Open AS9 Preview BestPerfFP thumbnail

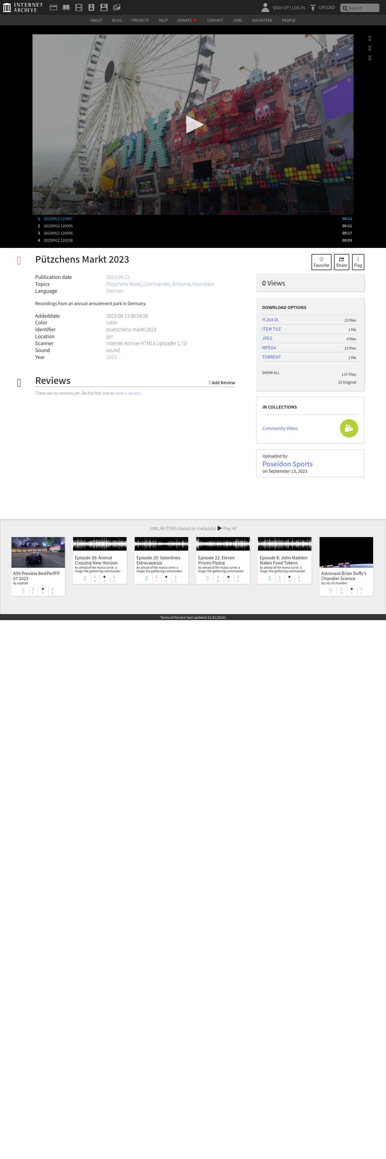pyautogui.click(x=38, y=552)
